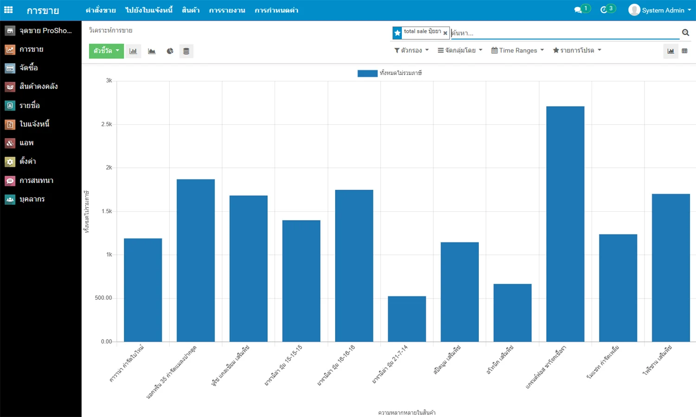Viewport: 696px width, 417px height.
Task: Open the chat messages icon
Action: [578, 10]
